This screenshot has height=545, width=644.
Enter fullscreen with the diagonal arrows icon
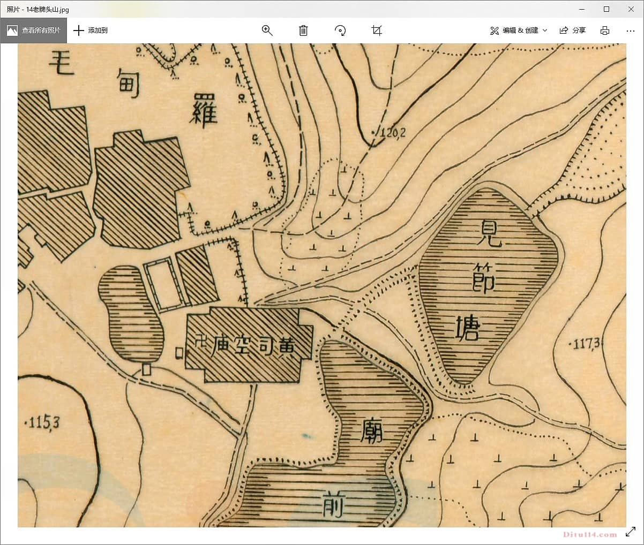click(x=631, y=532)
